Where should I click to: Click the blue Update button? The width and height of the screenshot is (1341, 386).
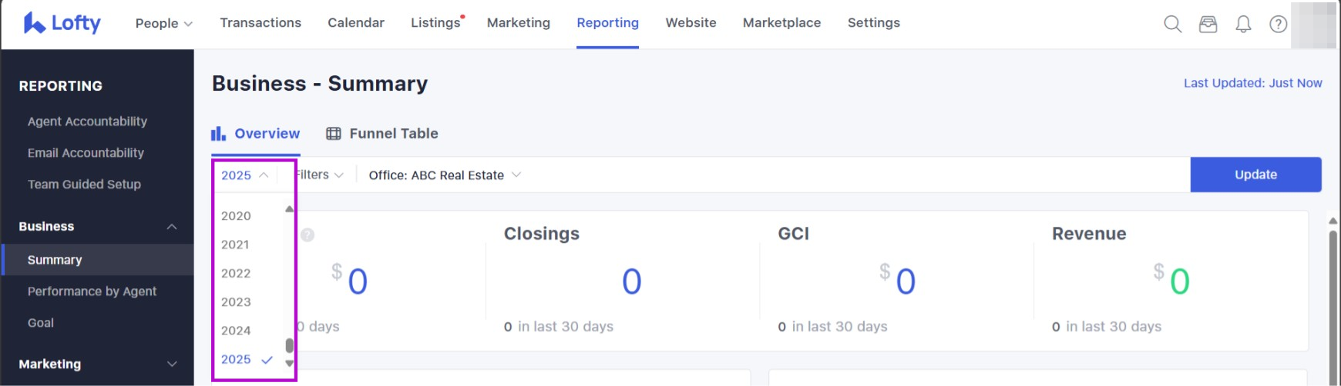pyautogui.click(x=1255, y=175)
